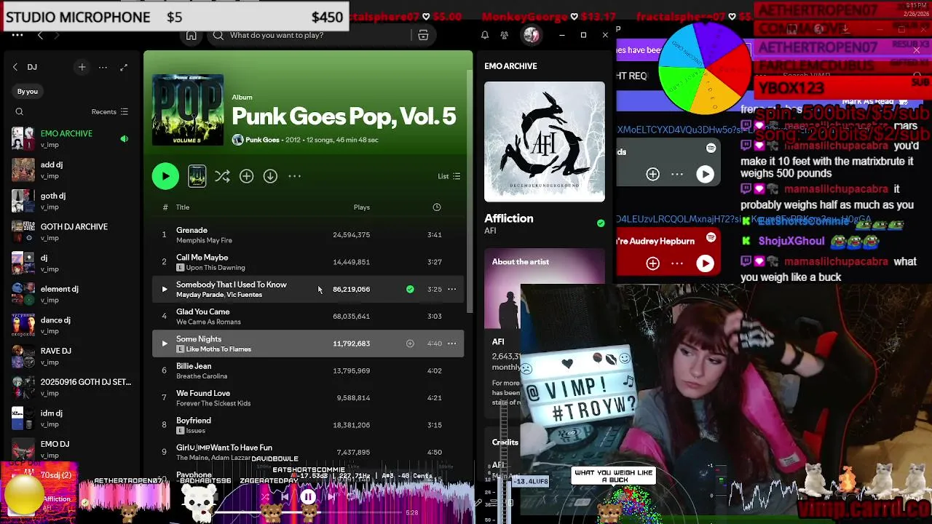Image resolution: width=932 pixels, height=524 pixels.
Task: Select the Glad You Came track row
Action: pyautogui.click(x=308, y=317)
